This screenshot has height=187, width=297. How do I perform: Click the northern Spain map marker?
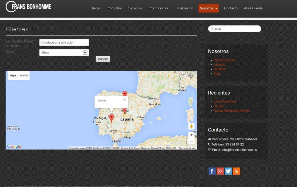[x=125, y=93]
